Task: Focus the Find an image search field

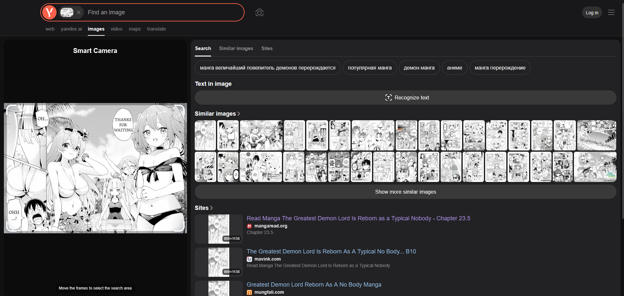Action: (164, 12)
